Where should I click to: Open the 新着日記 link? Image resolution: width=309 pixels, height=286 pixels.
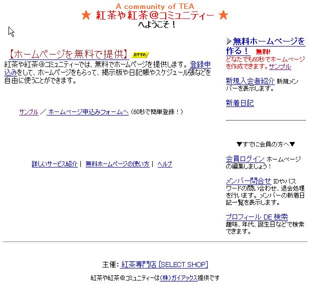(x=240, y=103)
